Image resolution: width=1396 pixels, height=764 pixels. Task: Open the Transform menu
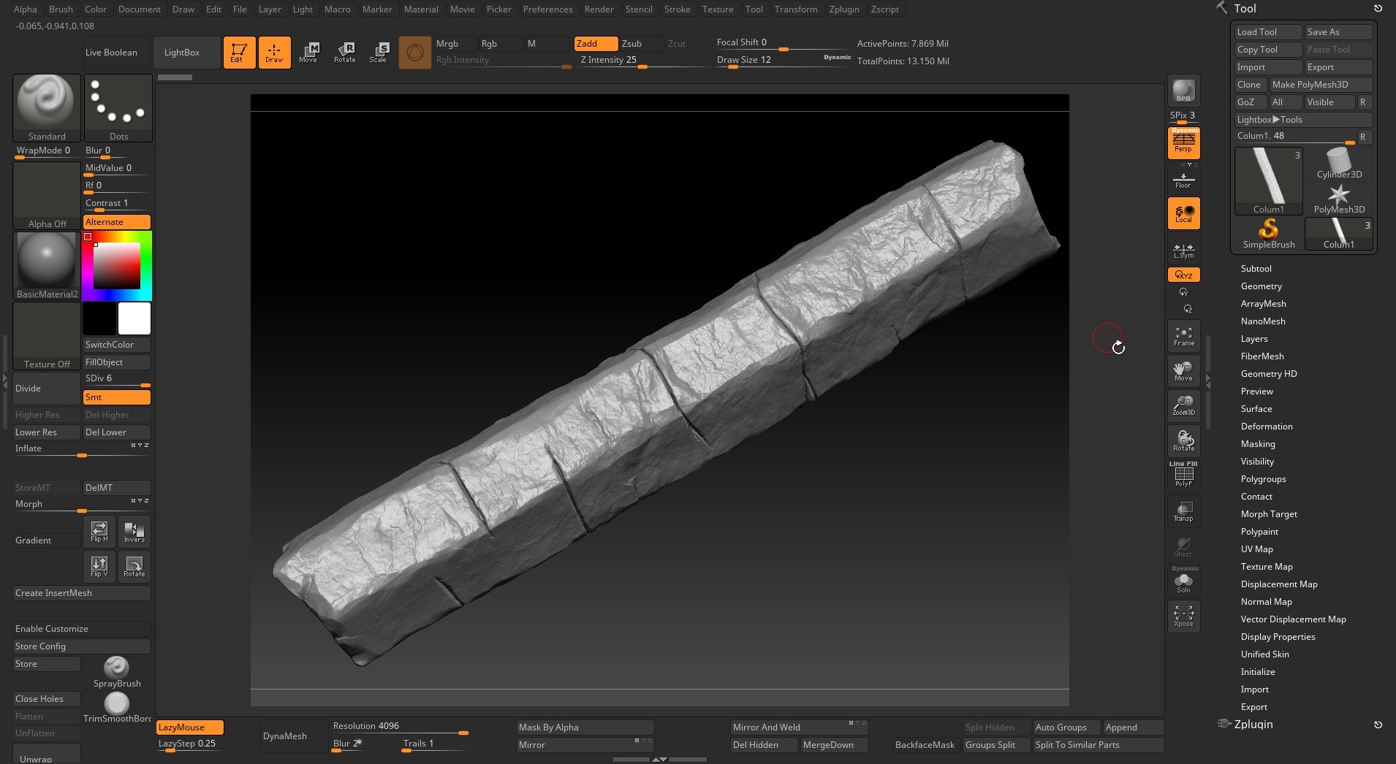point(796,9)
